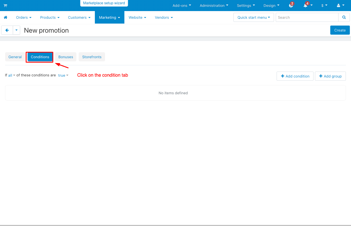
Task: Change the 'all' conditions selector
Action: coord(11,76)
